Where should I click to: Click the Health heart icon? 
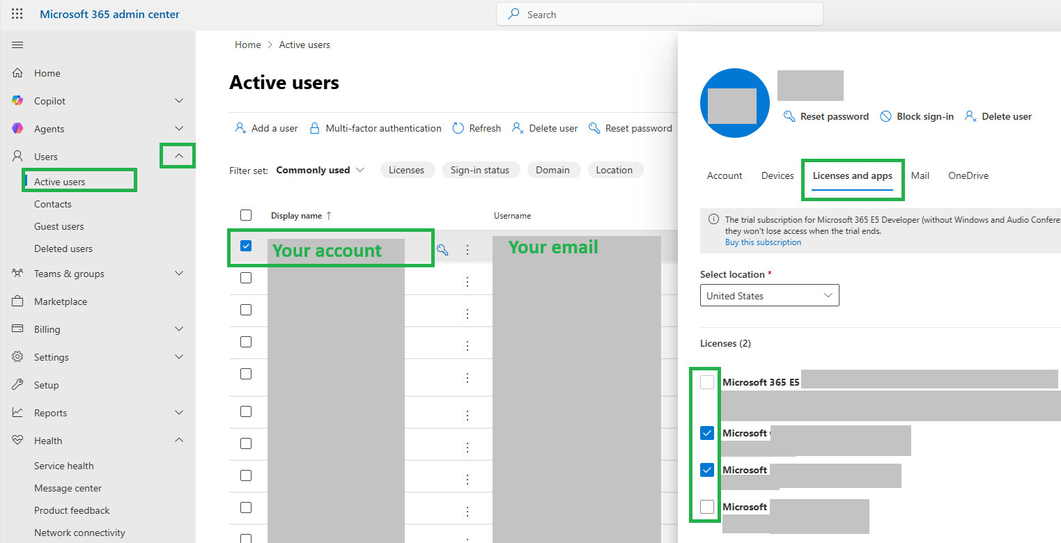coord(18,441)
